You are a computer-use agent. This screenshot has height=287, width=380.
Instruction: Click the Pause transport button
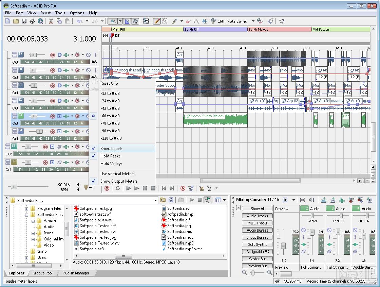tap(145, 188)
